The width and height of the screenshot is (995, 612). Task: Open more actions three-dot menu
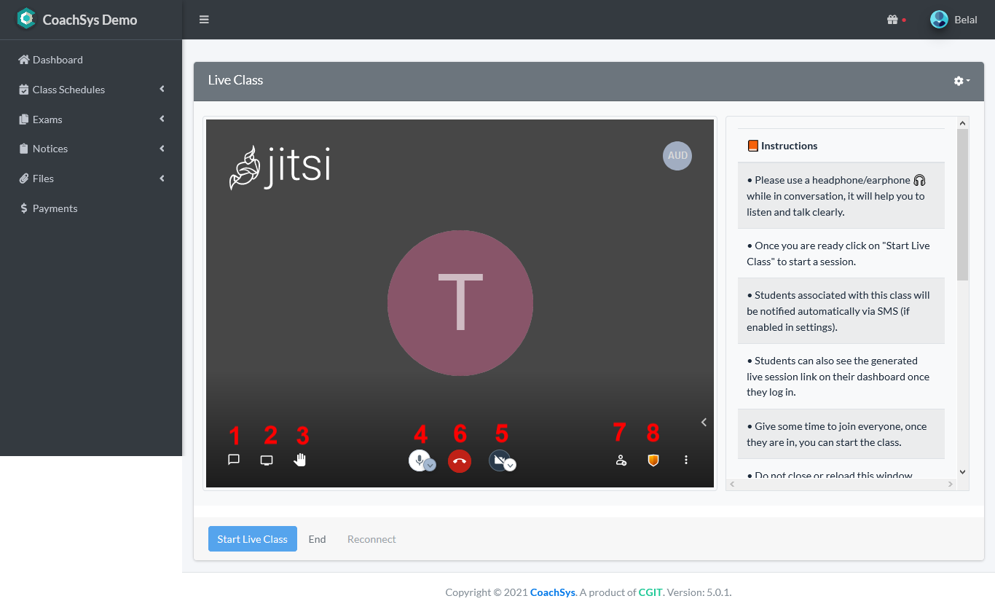(686, 460)
